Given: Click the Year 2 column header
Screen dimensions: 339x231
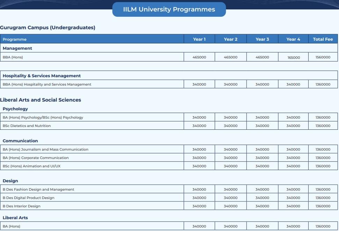Looking at the screenshot, I should (230, 39).
